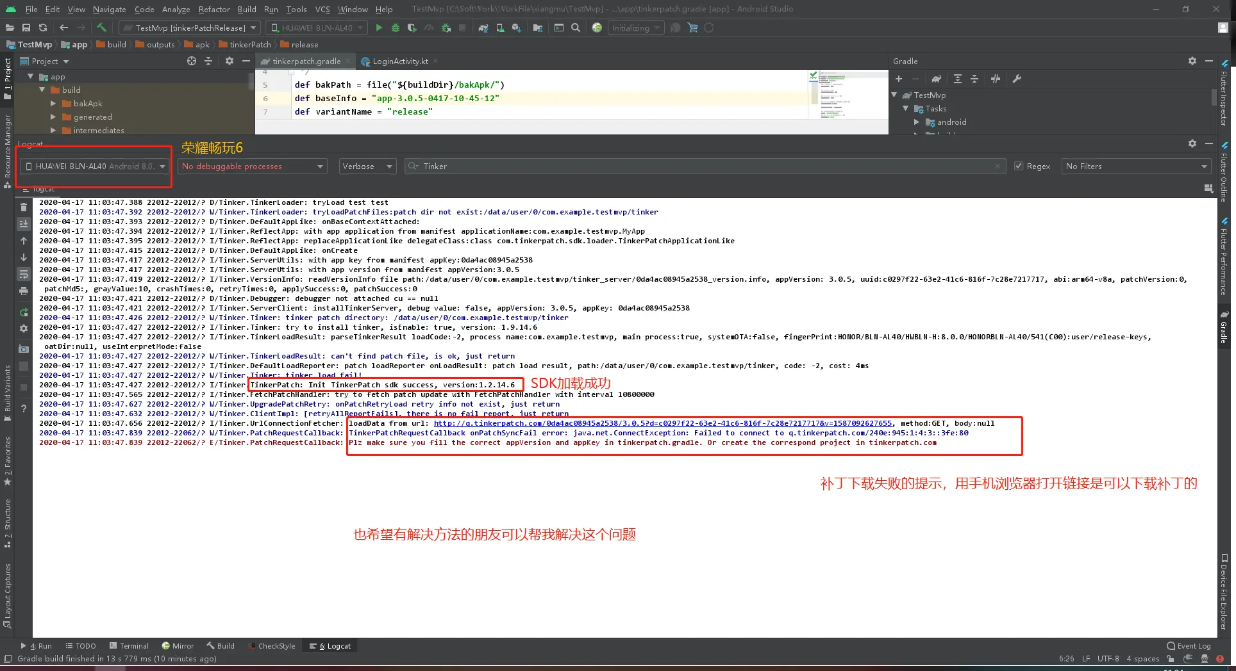
Task: Click the logcat Print icon
Action: click(24, 291)
